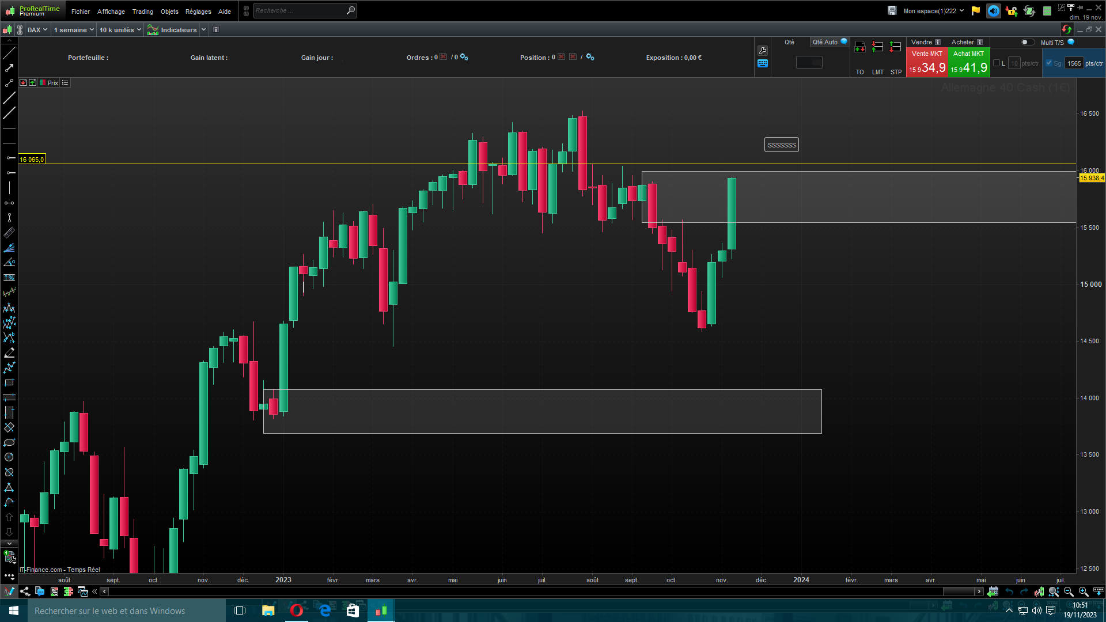Select the rectangle drawing tool
The image size is (1106, 622).
point(9,382)
